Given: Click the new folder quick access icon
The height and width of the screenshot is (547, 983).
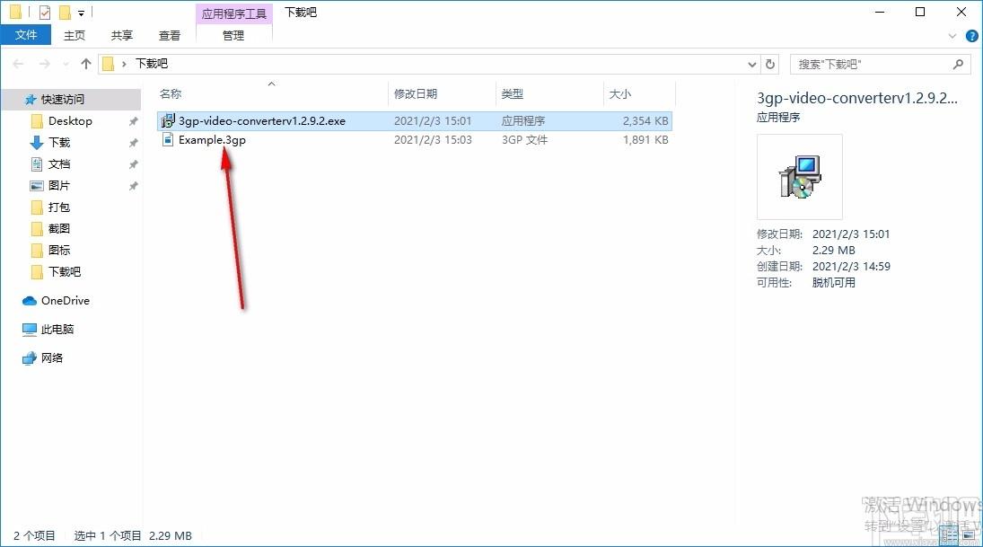Looking at the screenshot, I should click(65, 12).
